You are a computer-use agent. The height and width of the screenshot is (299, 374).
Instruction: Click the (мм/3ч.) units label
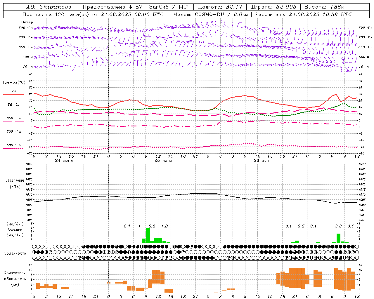[x=15, y=224]
